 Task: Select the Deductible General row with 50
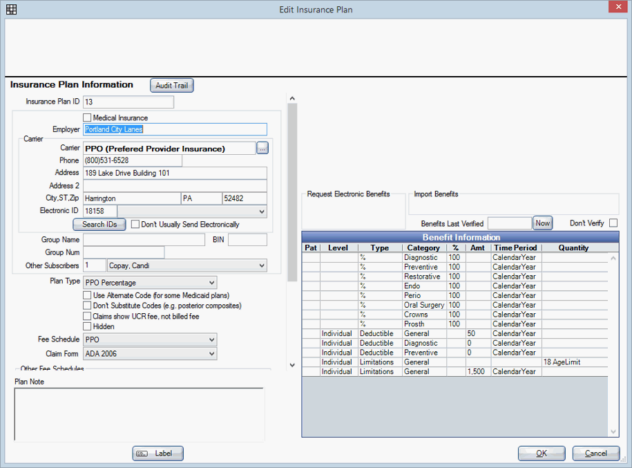click(454, 334)
